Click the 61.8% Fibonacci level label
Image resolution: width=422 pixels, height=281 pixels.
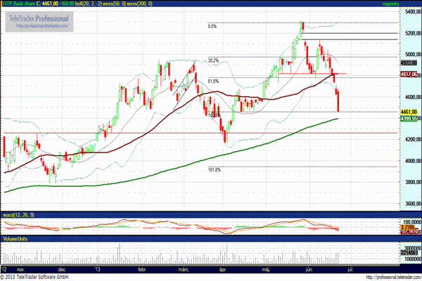pyautogui.click(x=214, y=81)
